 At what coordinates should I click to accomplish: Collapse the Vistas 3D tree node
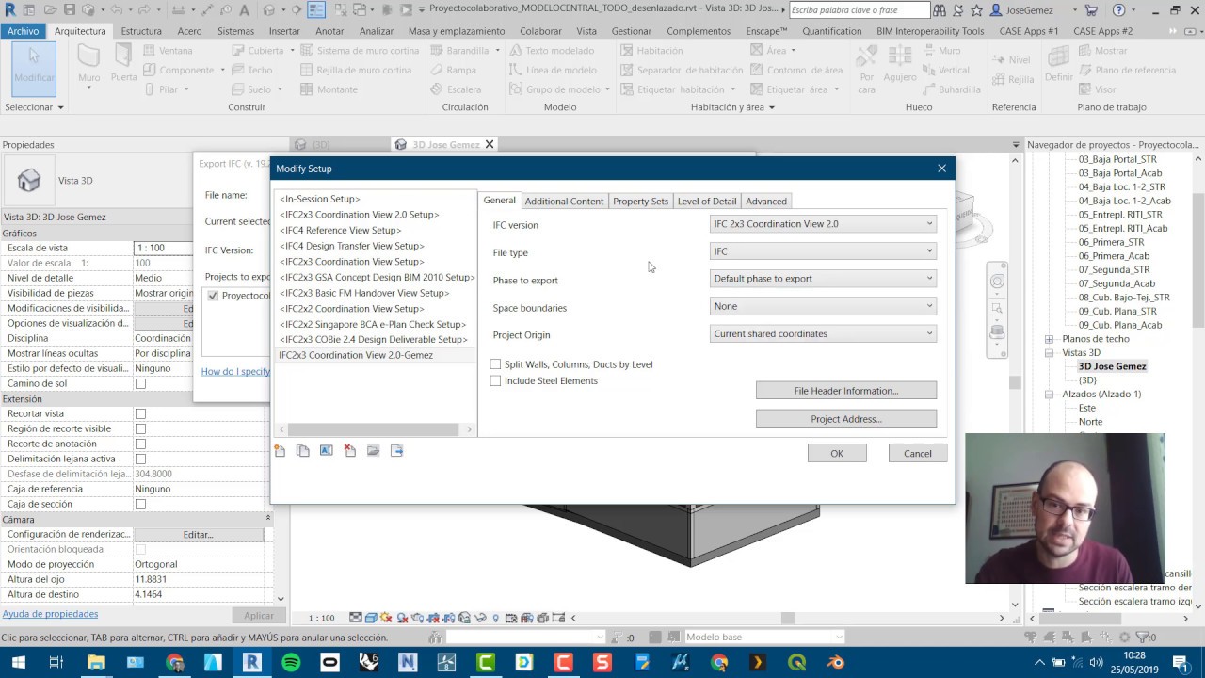click(x=1049, y=353)
